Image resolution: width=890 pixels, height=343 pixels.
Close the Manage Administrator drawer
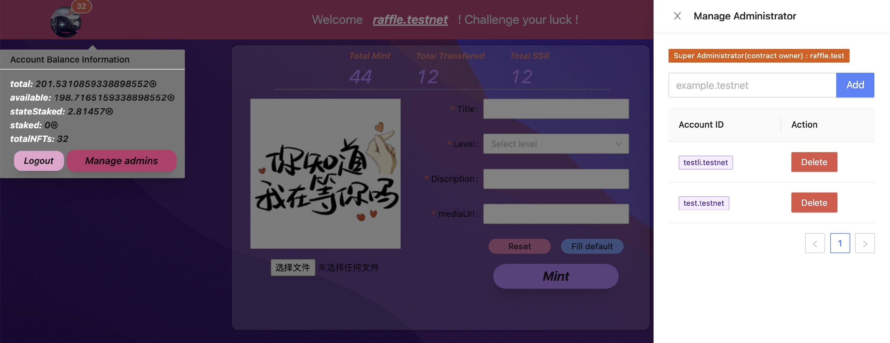click(677, 16)
